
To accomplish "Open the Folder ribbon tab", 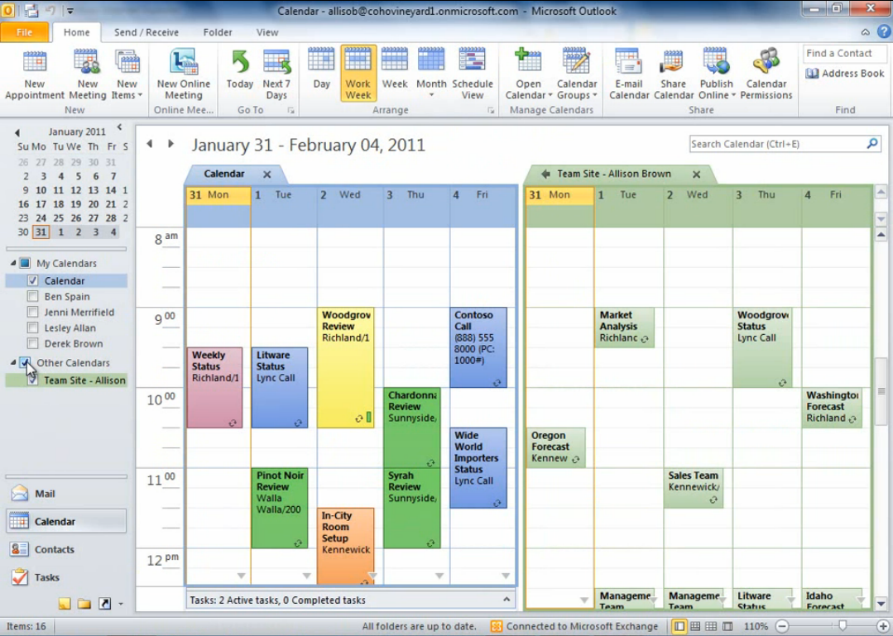I will pyautogui.click(x=218, y=32).
